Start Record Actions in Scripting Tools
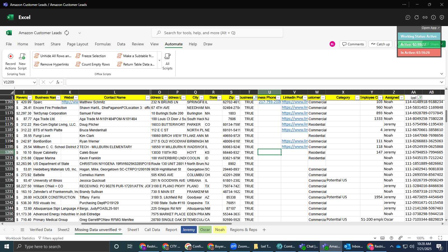Viewport: 448px width, 252px height. pos(10,61)
